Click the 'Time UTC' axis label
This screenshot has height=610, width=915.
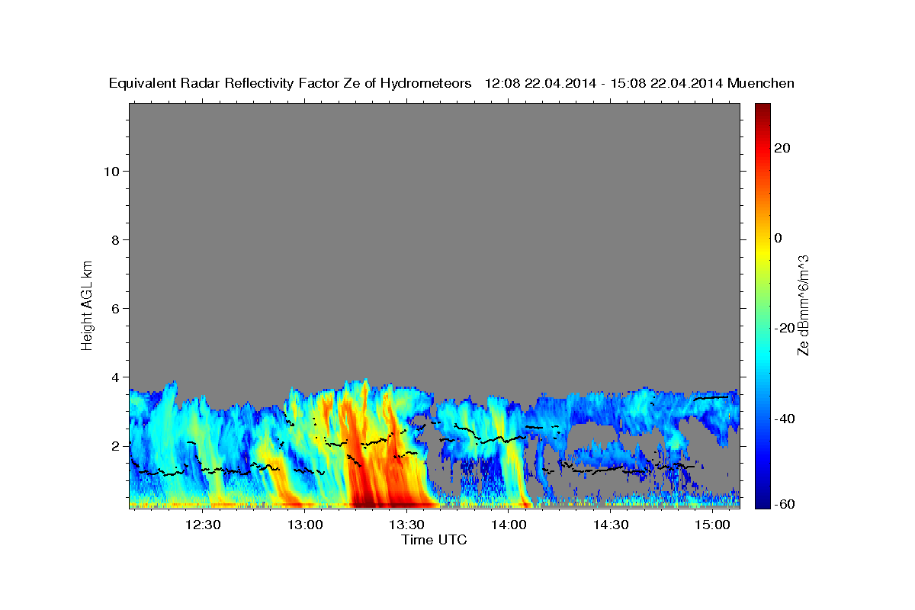tap(434, 540)
